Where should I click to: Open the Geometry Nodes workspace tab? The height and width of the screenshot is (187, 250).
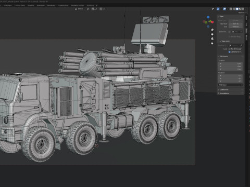[78, 5]
